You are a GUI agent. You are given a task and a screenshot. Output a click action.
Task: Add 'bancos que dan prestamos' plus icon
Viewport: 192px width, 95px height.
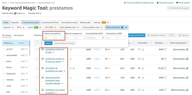tap(42, 78)
